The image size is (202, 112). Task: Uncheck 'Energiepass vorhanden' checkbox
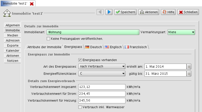coord(80,60)
